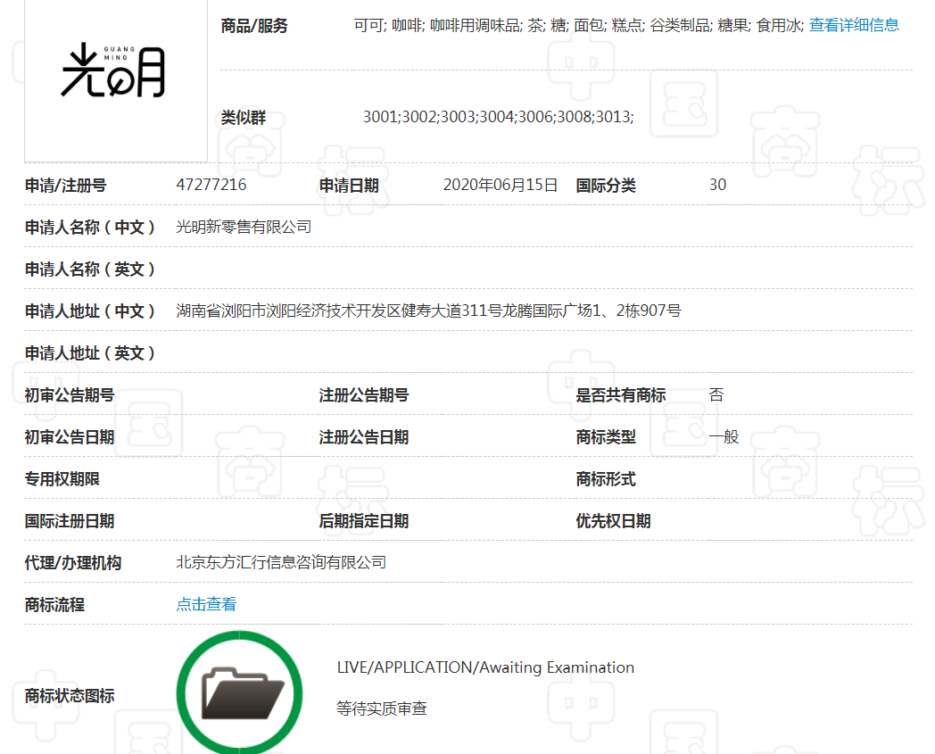Click the trademark type value 一般

[724, 437]
